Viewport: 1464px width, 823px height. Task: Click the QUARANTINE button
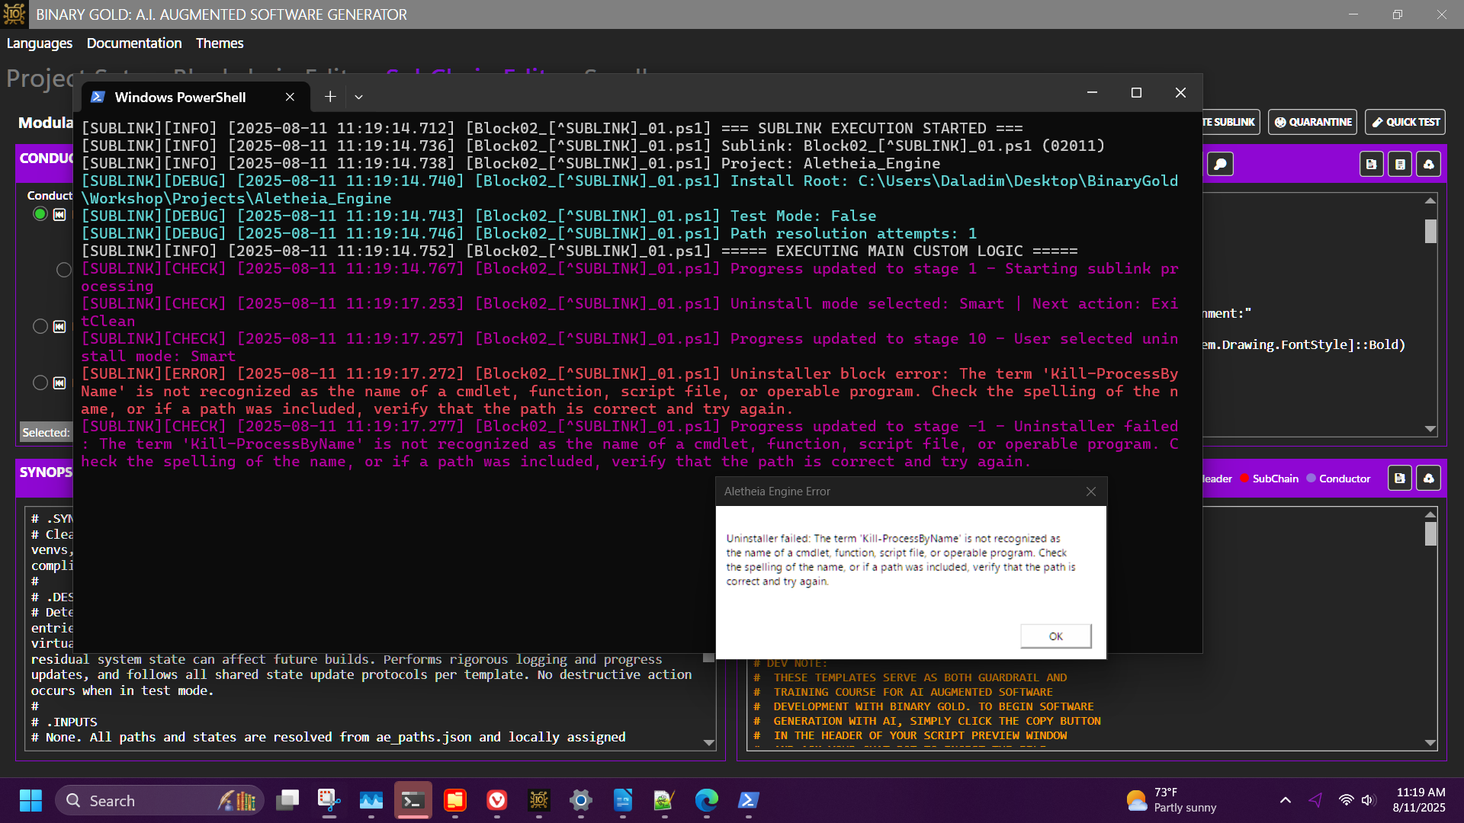1312,122
